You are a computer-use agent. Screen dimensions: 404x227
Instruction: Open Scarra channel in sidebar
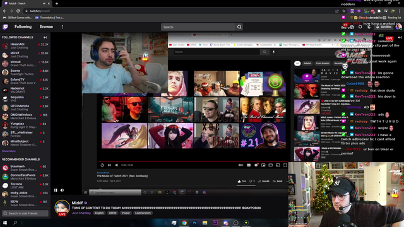pos(25,73)
